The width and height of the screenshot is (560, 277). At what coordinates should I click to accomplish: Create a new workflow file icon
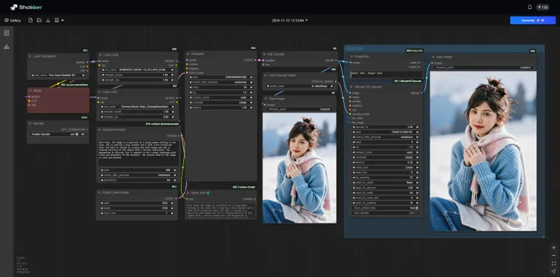pos(30,20)
